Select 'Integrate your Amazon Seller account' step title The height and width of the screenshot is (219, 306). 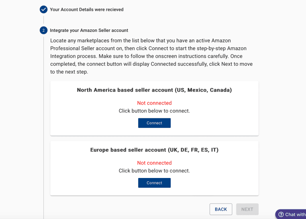click(89, 30)
